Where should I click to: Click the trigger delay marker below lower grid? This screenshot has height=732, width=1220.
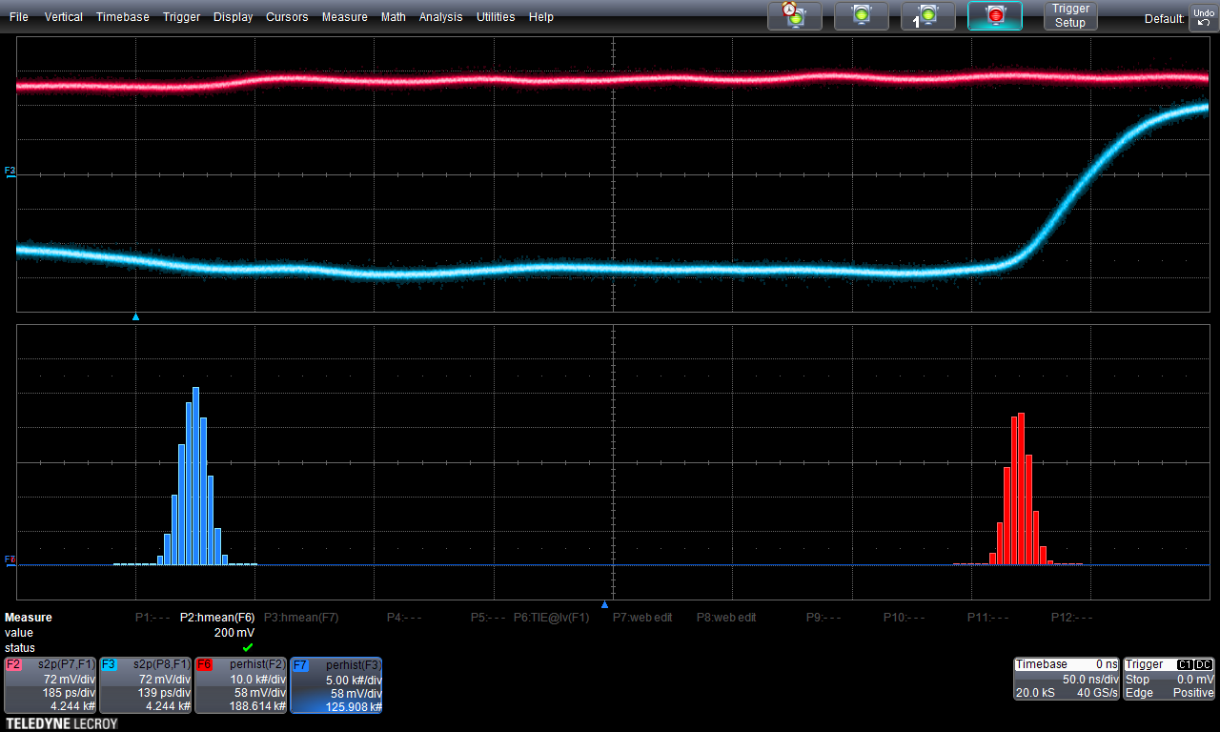point(604,604)
